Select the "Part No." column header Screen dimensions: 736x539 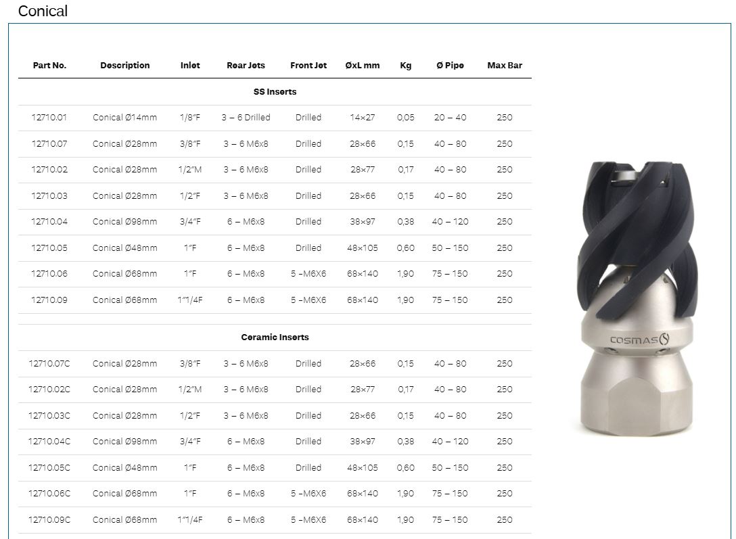tap(49, 66)
